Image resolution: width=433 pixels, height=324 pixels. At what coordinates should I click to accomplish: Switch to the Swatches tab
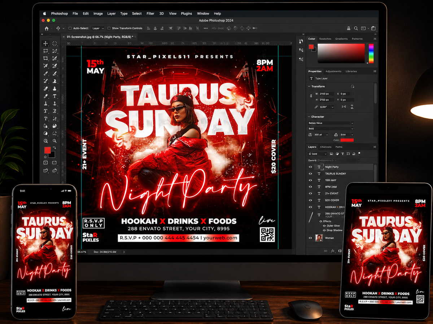[325, 39]
